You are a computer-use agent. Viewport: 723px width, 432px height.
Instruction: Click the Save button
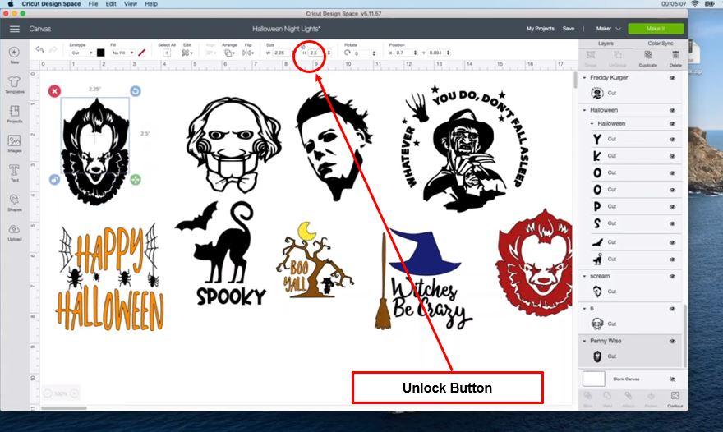(x=569, y=29)
